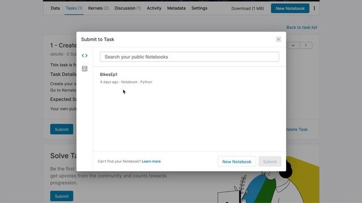Open the Metadata tab
This screenshot has height=203, width=362.
click(176, 8)
